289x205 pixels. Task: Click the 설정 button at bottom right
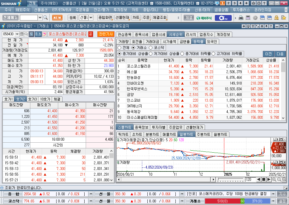(282, 201)
